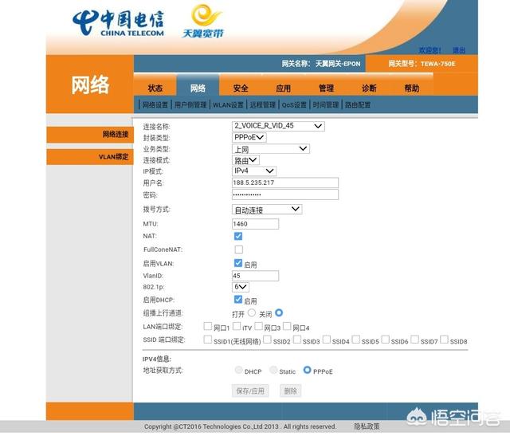Check the SSID3 binding
Image resolution: width=510 pixels, height=436 pixels.
297,340
